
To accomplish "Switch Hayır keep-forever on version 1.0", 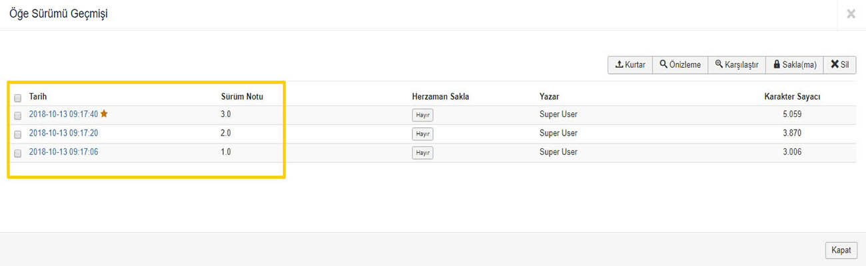I will point(422,153).
